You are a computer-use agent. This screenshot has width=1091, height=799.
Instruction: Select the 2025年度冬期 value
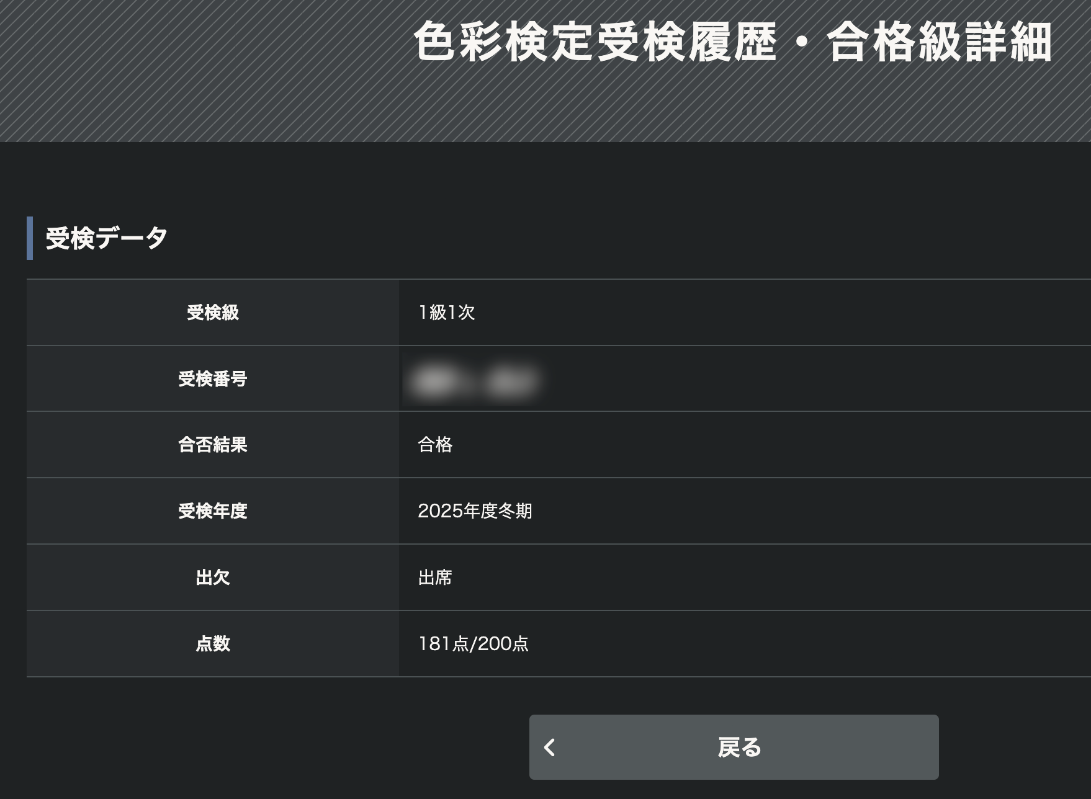tap(475, 511)
